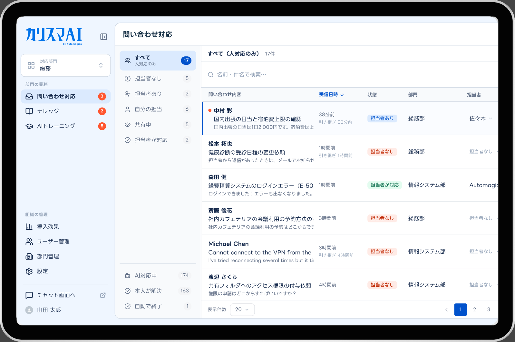Open assignee dropdown for 斎藤 優花 row
The image size is (515, 342).
pos(483,218)
